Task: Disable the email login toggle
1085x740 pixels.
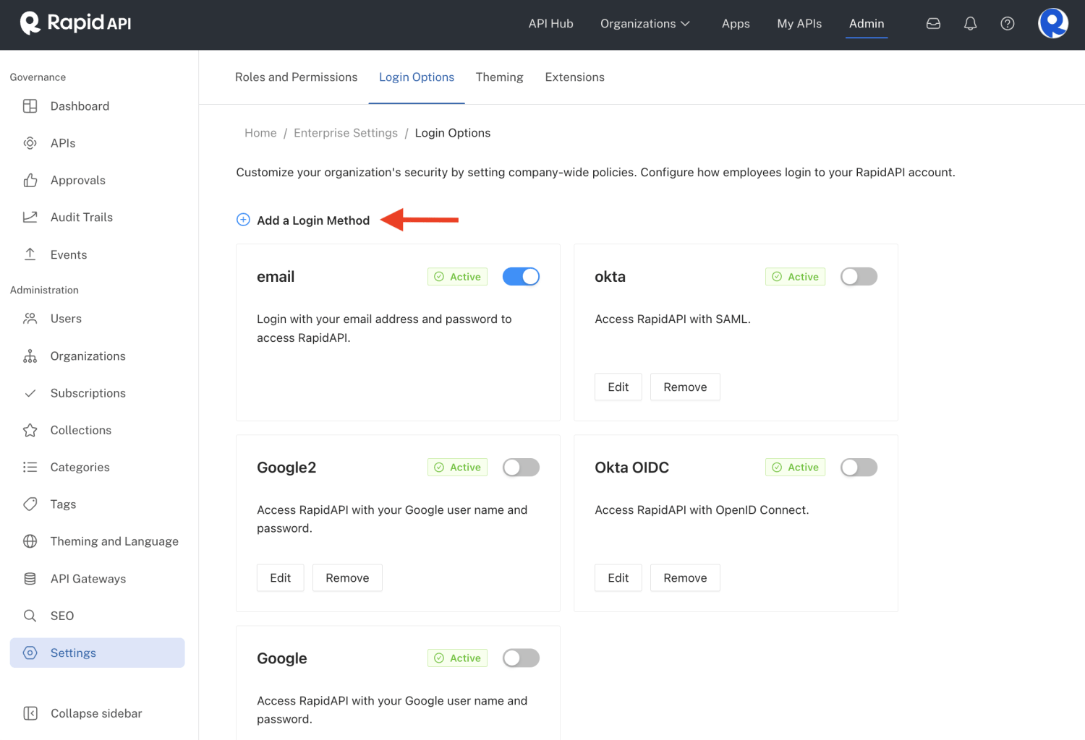Action: pyautogui.click(x=521, y=277)
